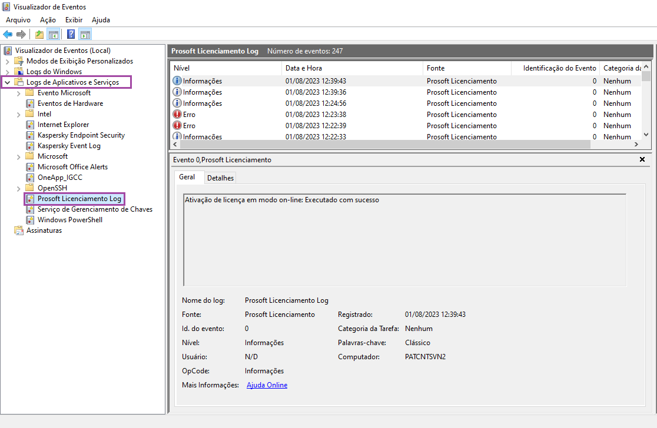The height and width of the screenshot is (428, 657).
Task: Click the Eventos de Hardware log icon
Action: (30, 103)
